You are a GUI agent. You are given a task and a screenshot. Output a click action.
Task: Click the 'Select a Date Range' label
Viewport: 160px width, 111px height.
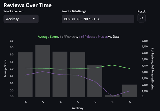(74, 11)
